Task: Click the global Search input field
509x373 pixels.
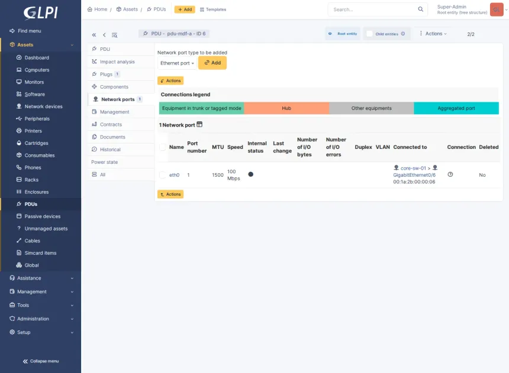Action: pyautogui.click(x=378, y=9)
